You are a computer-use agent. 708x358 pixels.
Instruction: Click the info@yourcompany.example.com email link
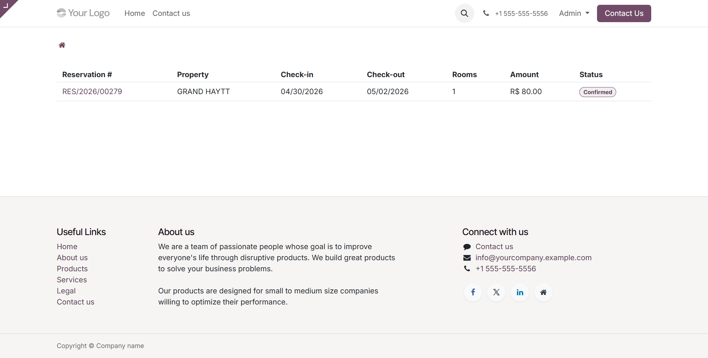(533, 258)
